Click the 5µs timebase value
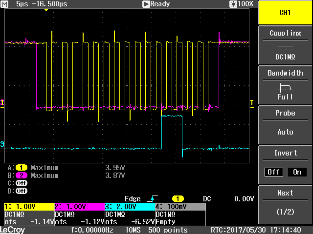 click(22, 4)
